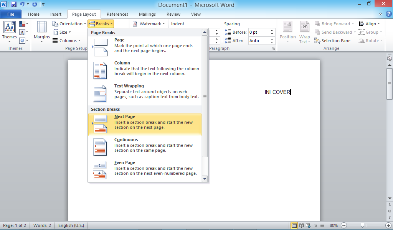Screen dimensions: 393x230
Task: Switch to the View tab
Action: point(196,14)
